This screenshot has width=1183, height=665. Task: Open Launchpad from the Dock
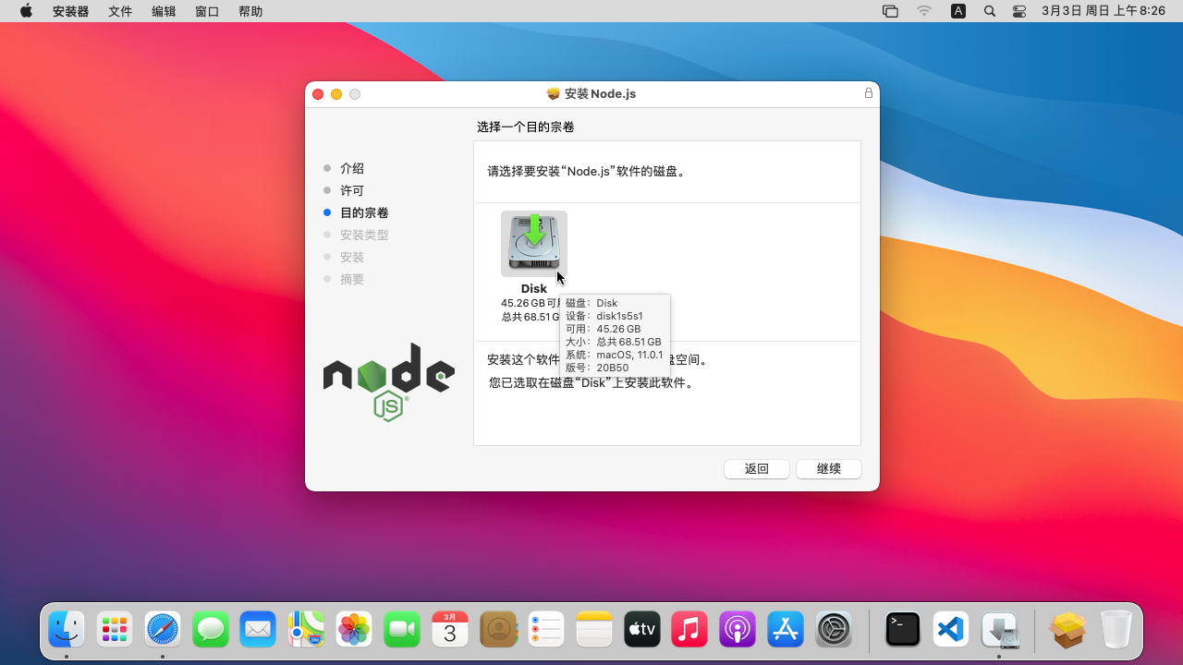(115, 630)
